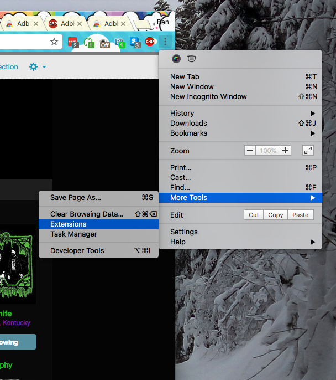Click the red LastPass extension icon

click(x=72, y=42)
